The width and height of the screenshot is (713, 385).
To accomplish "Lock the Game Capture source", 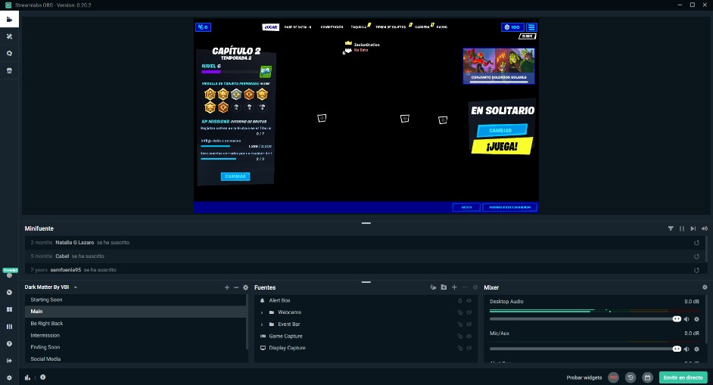I will pos(459,336).
